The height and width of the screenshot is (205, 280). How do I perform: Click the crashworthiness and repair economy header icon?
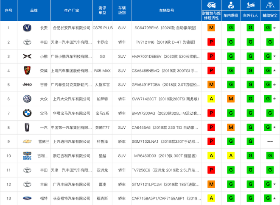[211, 5]
